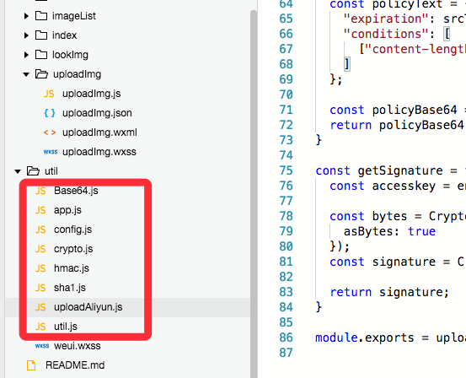The height and width of the screenshot is (378, 466).
Task: Click the README.md document icon
Action: pyautogui.click(x=31, y=365)
